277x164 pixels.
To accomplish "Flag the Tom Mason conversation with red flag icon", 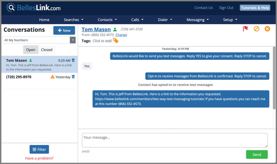I will pyautogui.click(x=245, y=29).
